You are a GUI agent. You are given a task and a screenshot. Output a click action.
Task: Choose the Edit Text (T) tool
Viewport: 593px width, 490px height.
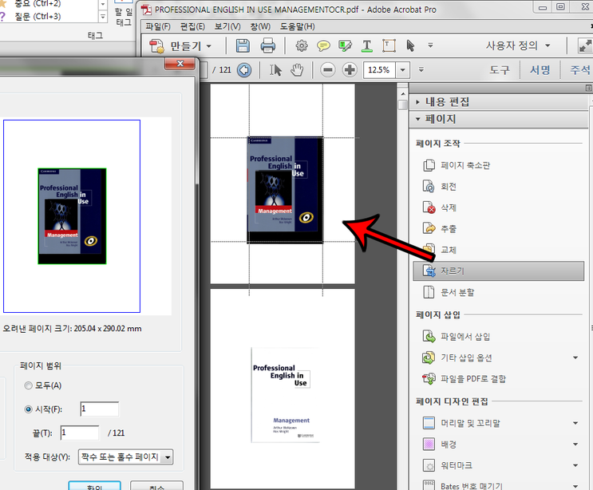coord(366,45)
